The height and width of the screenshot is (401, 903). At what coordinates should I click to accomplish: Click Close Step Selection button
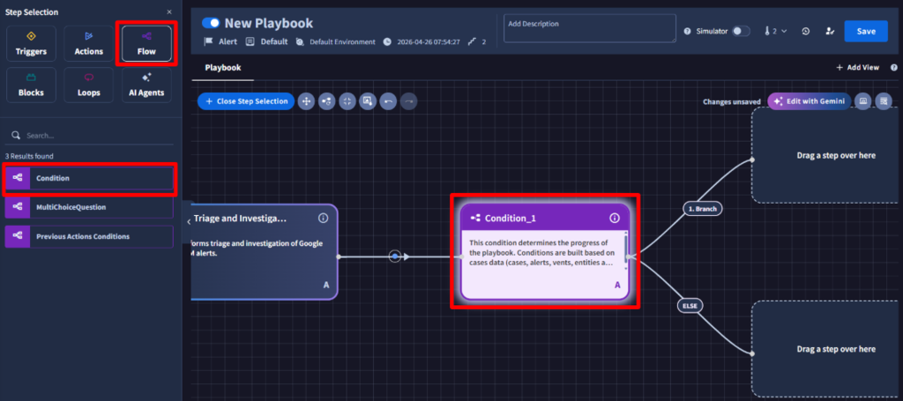(246, 101)
